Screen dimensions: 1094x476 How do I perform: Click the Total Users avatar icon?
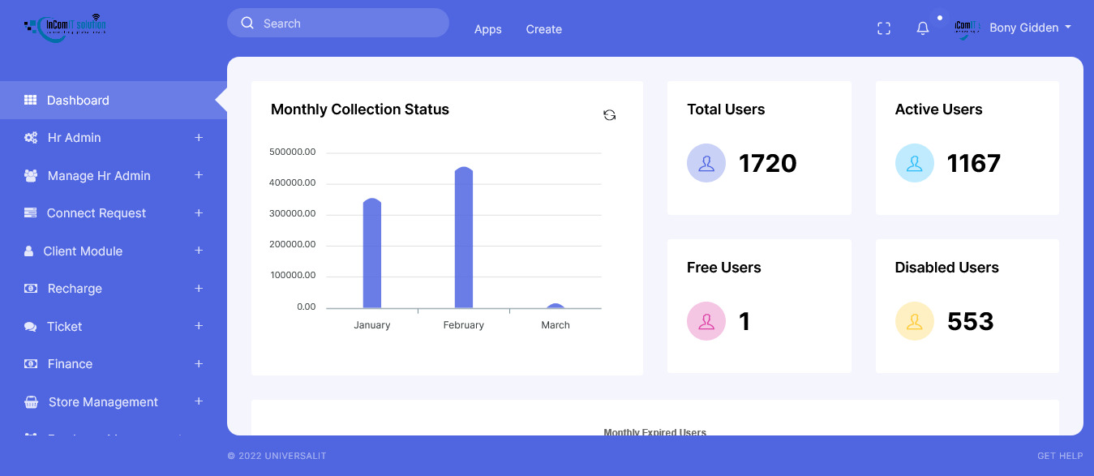(706, 163)
